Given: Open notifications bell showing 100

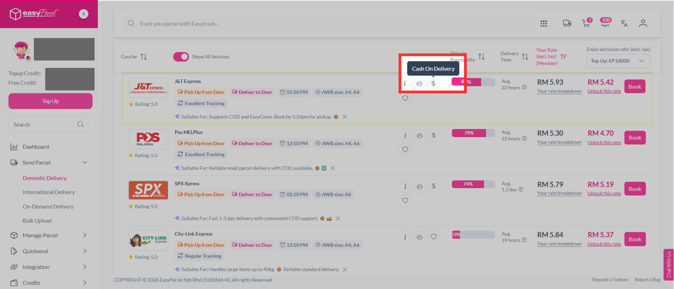Looking at the screenshot, I should point(606,23).
